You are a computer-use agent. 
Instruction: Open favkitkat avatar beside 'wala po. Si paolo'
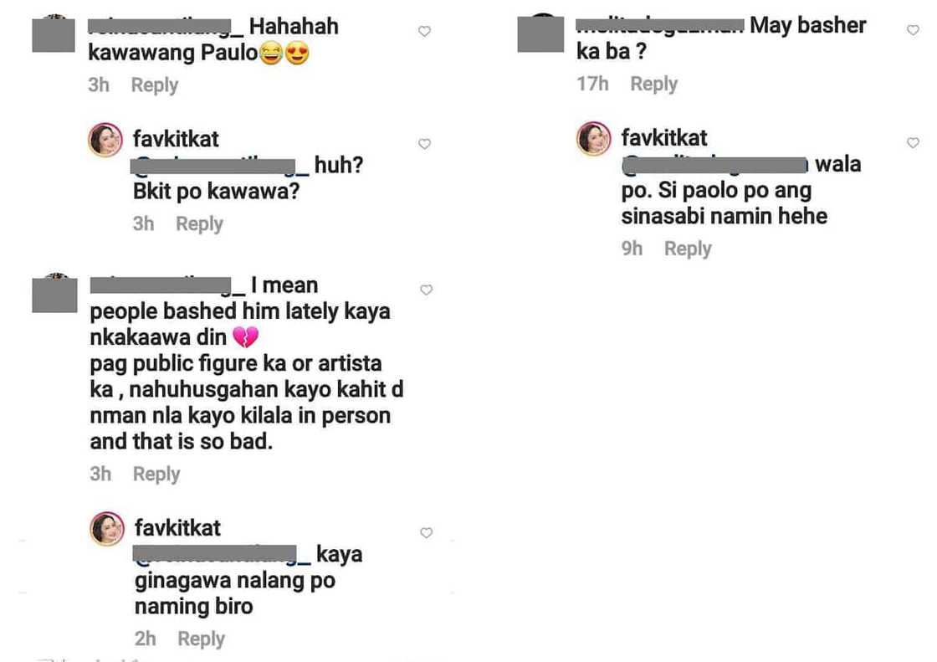(593, 139)
